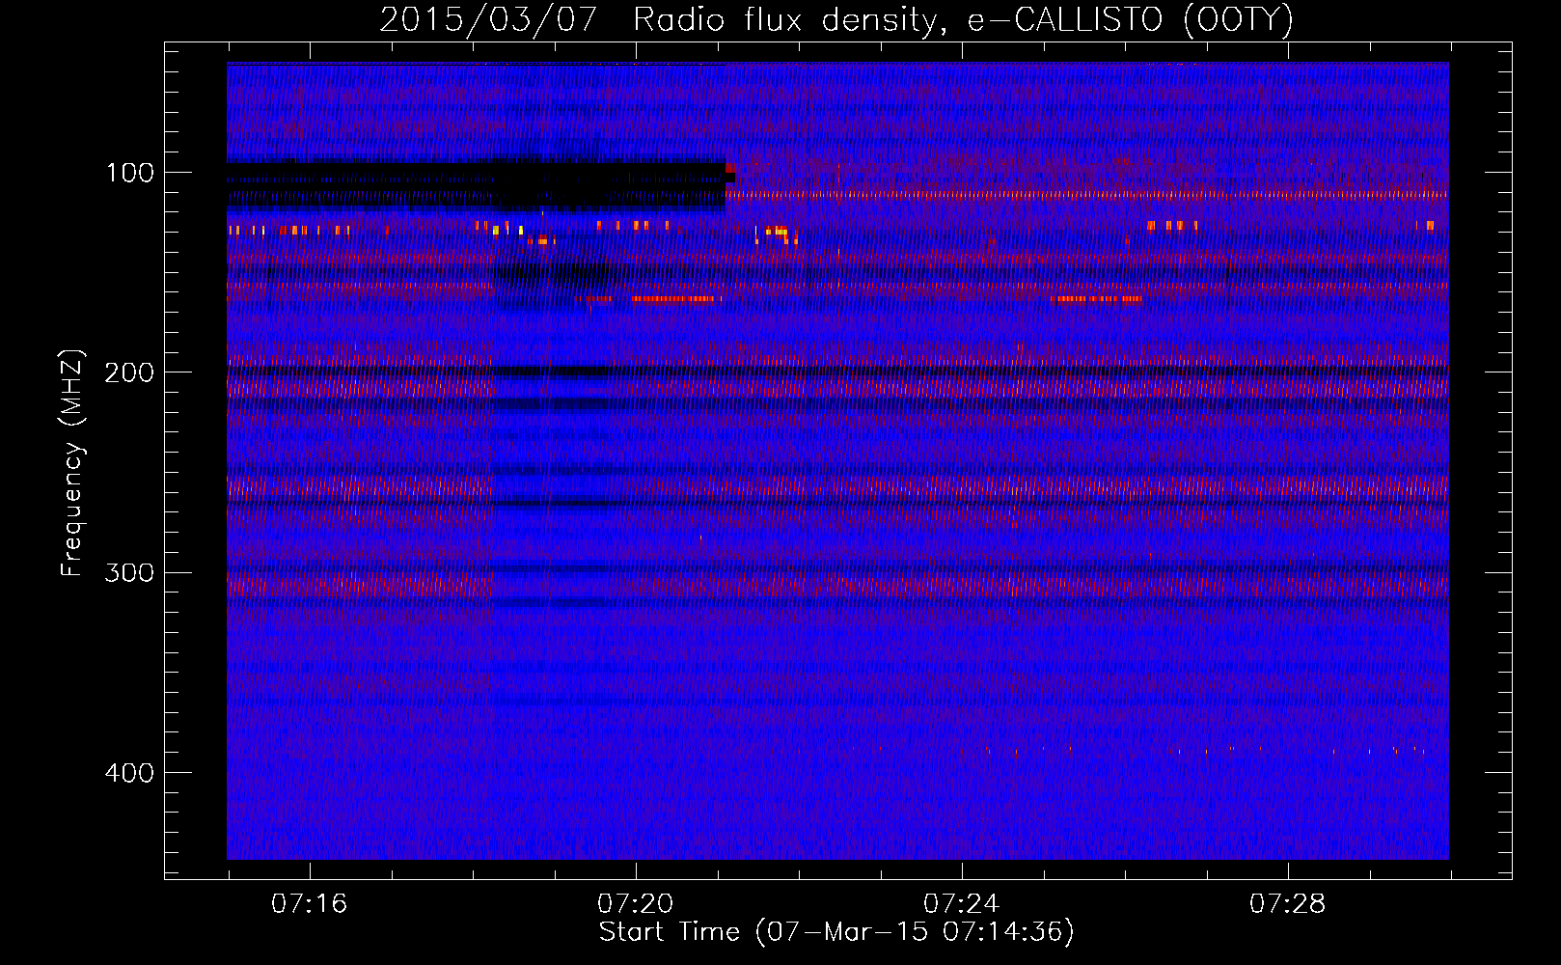
Task: Select the y-axis label "Frequency (MHZ)"
Action: (x=72, y=463)
